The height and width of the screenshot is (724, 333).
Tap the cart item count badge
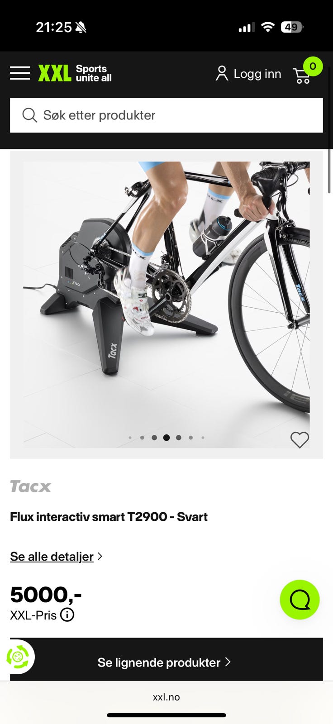(313, 66)
